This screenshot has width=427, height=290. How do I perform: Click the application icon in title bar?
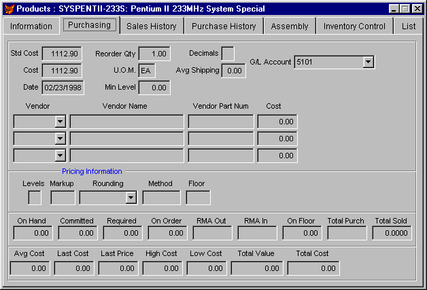[7, 9]
